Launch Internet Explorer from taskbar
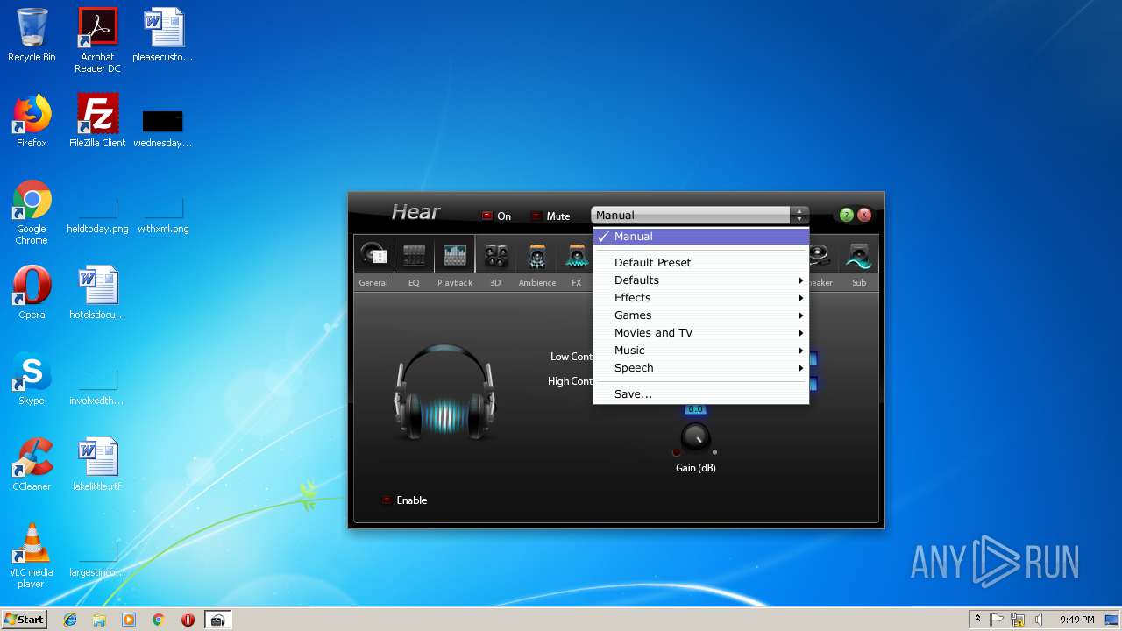 click(70, 620)
